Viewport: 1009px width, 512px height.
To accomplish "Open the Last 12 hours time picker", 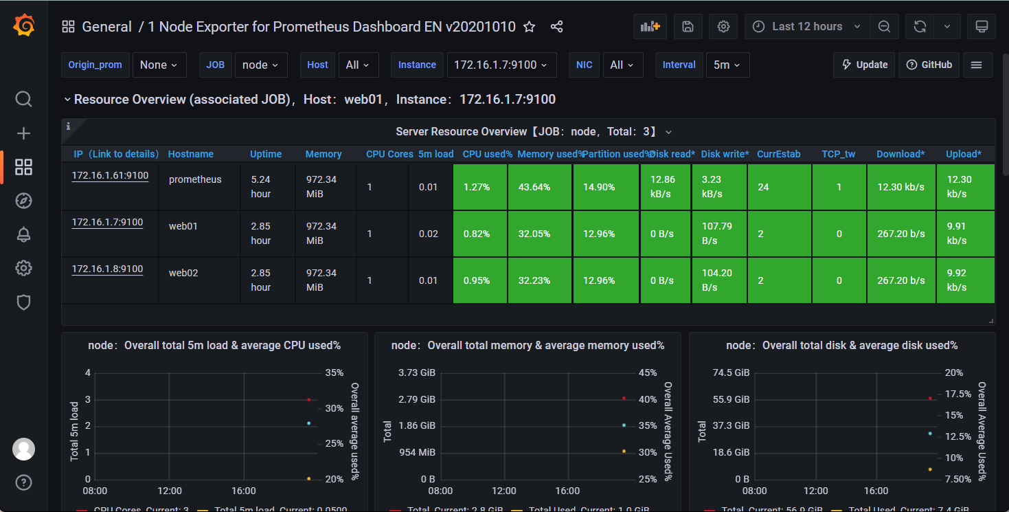I will [807, 27].
